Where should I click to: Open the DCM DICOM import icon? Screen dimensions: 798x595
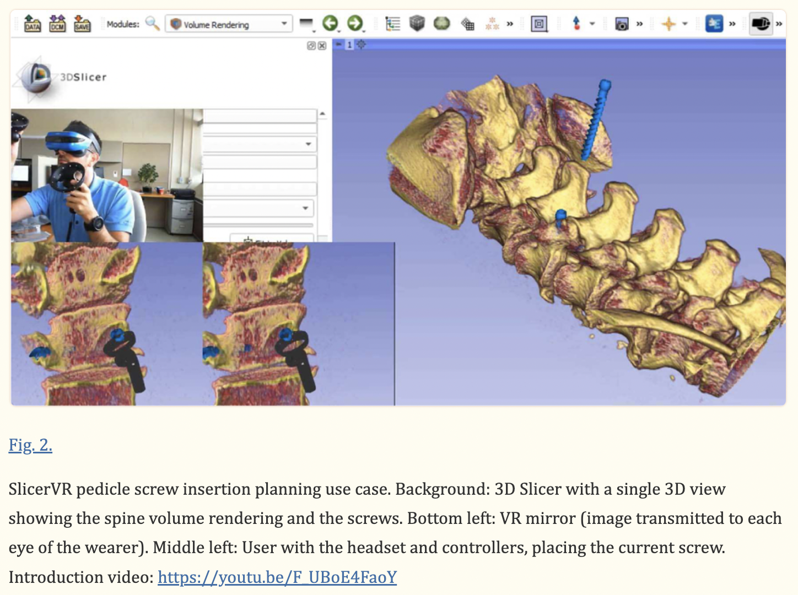tap(57, 24)
